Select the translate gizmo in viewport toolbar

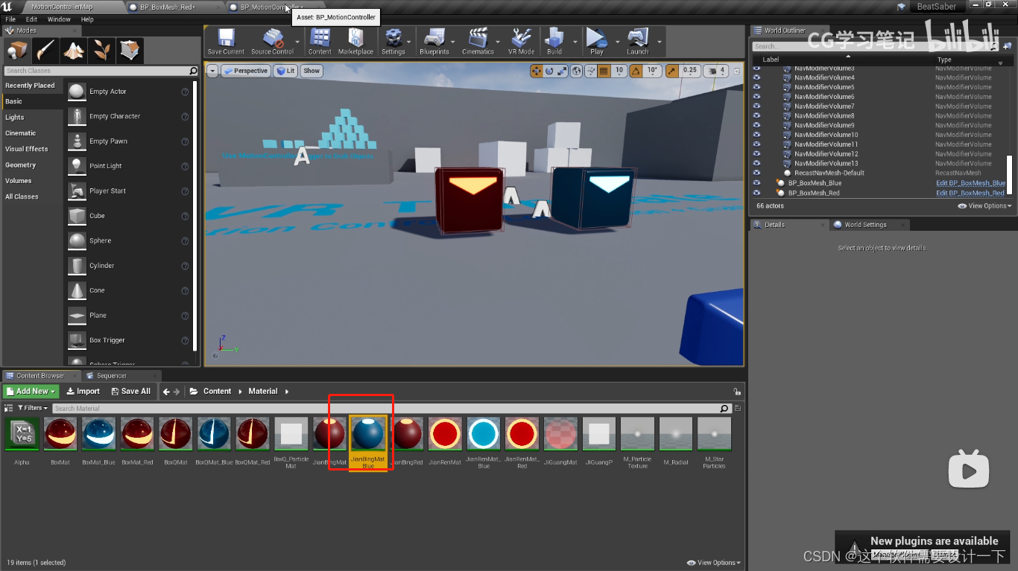pos(536,71)
